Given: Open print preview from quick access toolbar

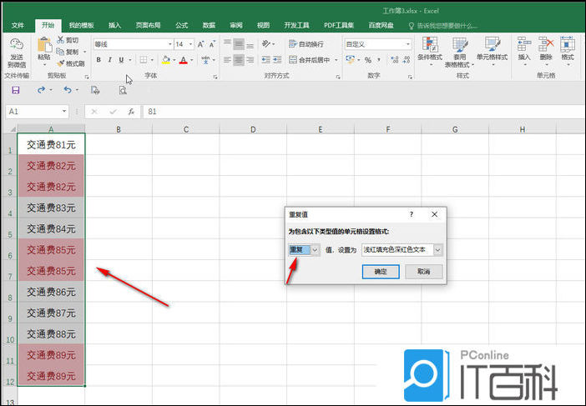Looking at the screenshot, I should [123, 90].
